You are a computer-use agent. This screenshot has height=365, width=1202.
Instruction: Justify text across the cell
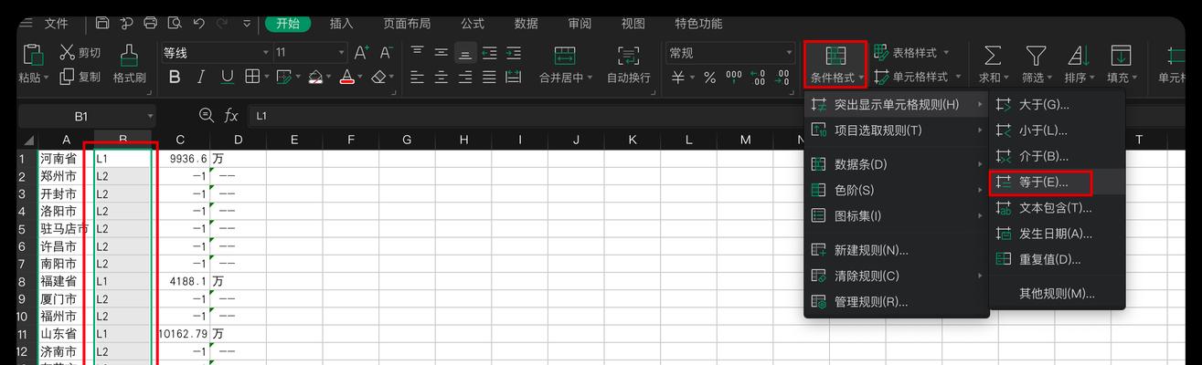[489, 78]
